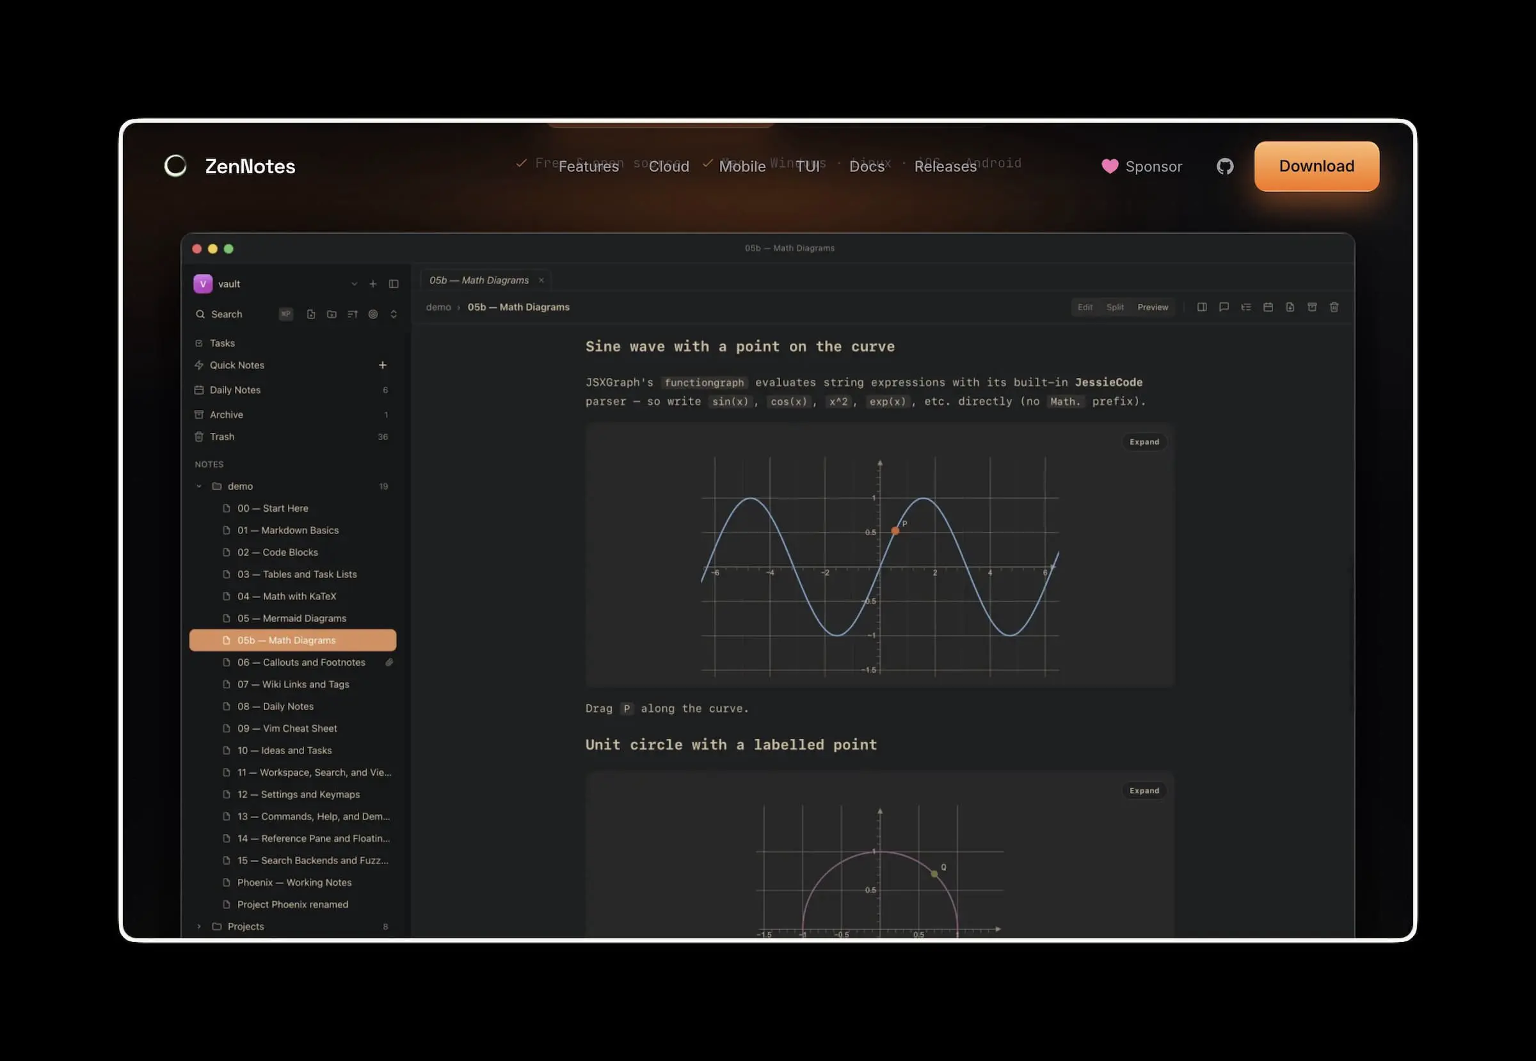
Task: Switch the note to Preview mode
Action: [x=1153, y=307]
